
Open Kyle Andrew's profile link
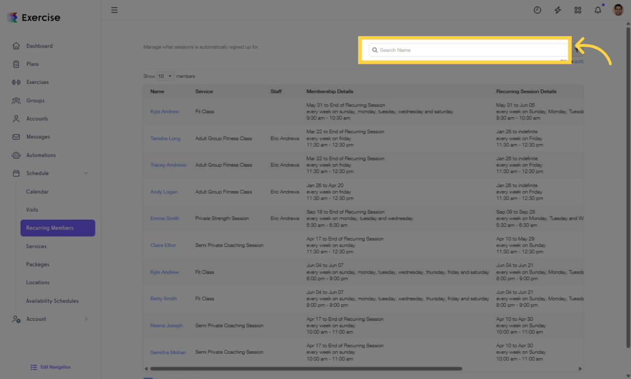pos(164,112)
